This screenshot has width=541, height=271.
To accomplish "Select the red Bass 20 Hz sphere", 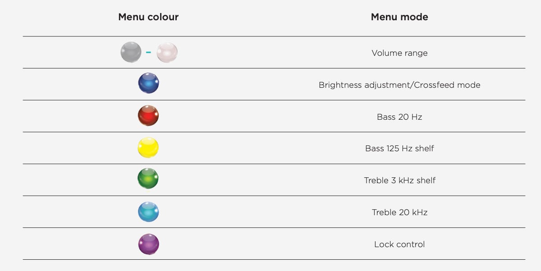I will click(148, 116).
